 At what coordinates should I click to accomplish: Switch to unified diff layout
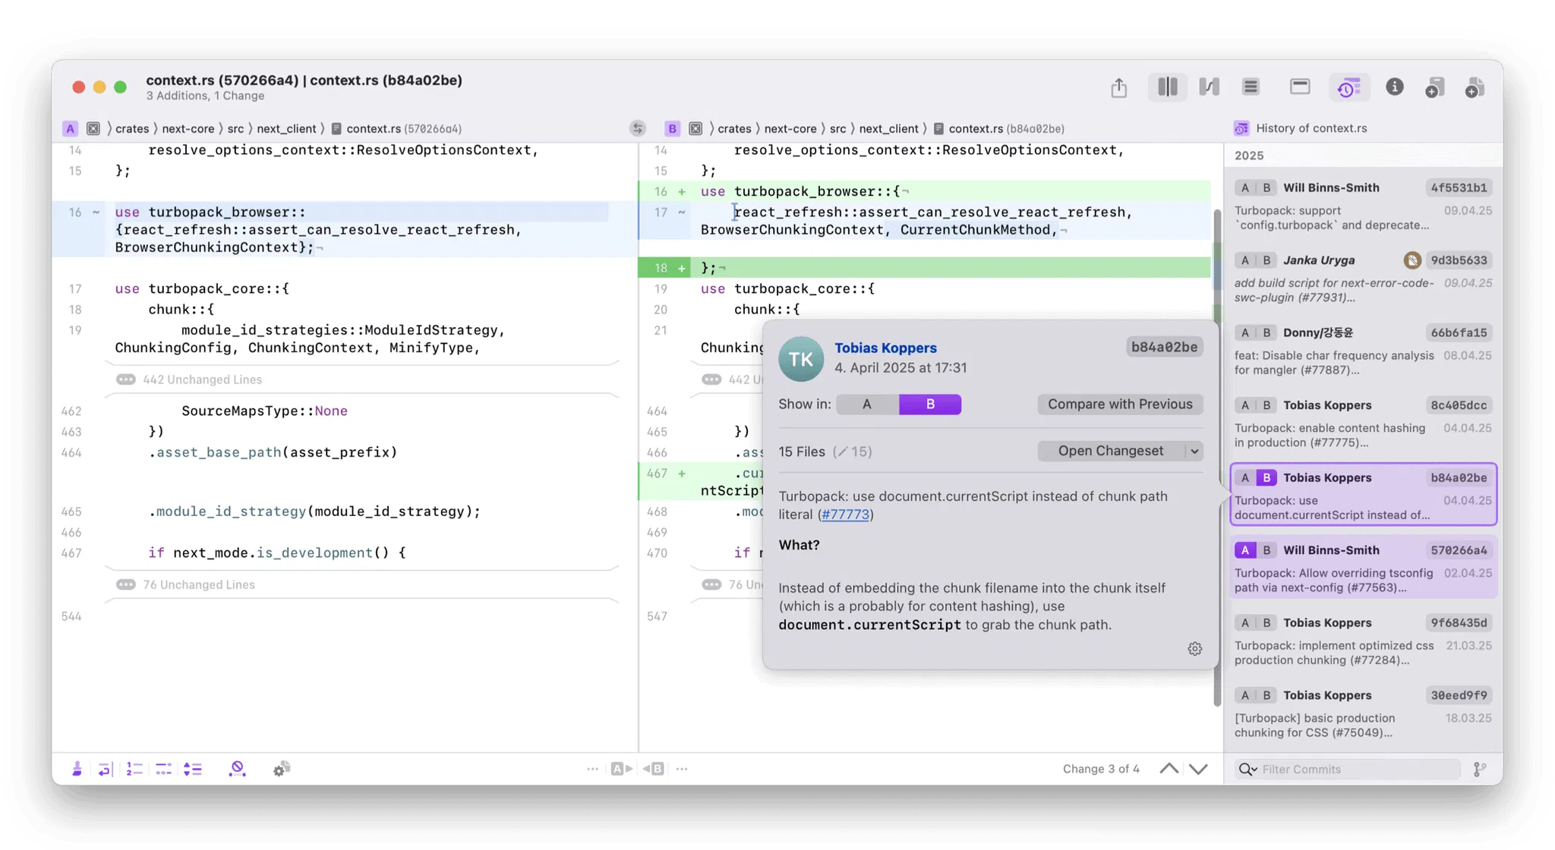tap(1251, 87)
